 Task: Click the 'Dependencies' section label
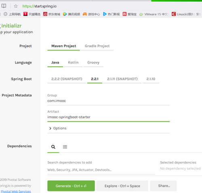(19, 146)
